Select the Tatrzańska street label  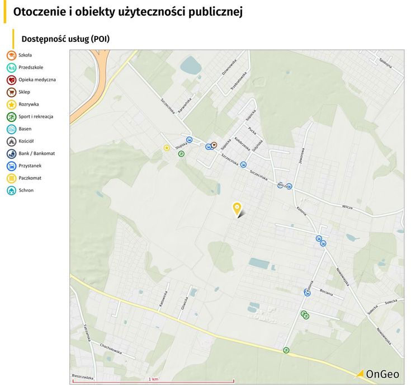87,333
